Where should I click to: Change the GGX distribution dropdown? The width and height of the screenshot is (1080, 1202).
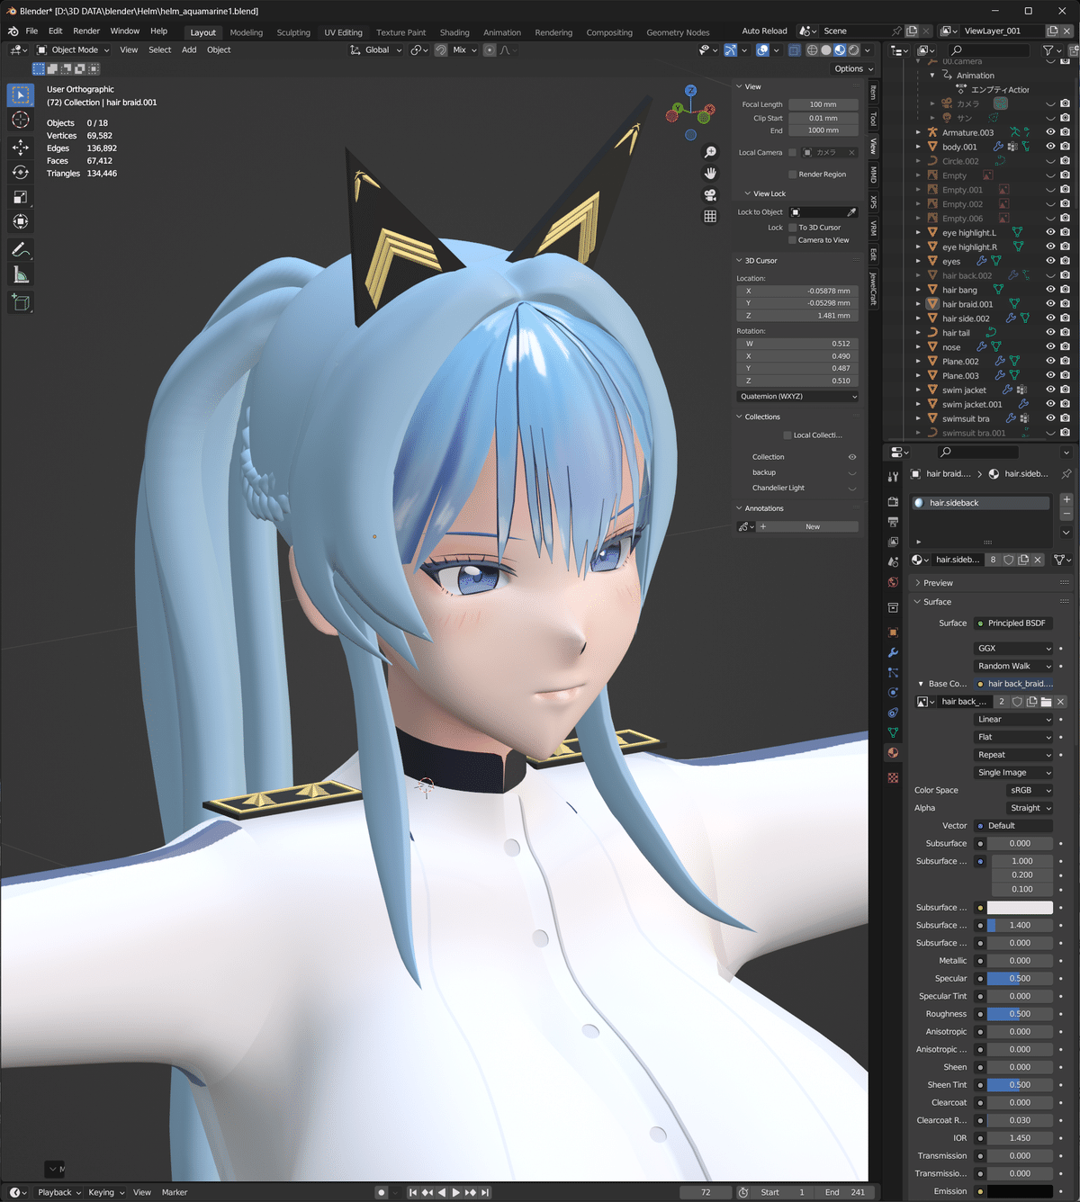[x=1013, y=648]
